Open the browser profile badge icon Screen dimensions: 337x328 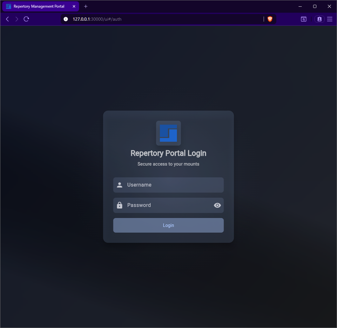click(x=319, y=19)
